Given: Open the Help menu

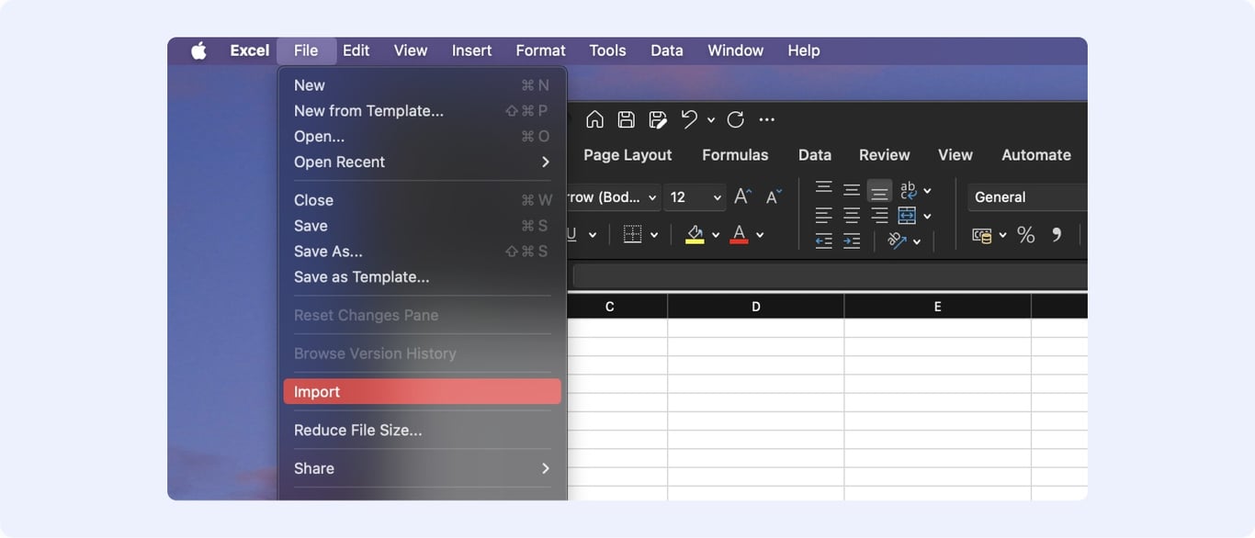Looking at the screenshot, I should point(803,50).
